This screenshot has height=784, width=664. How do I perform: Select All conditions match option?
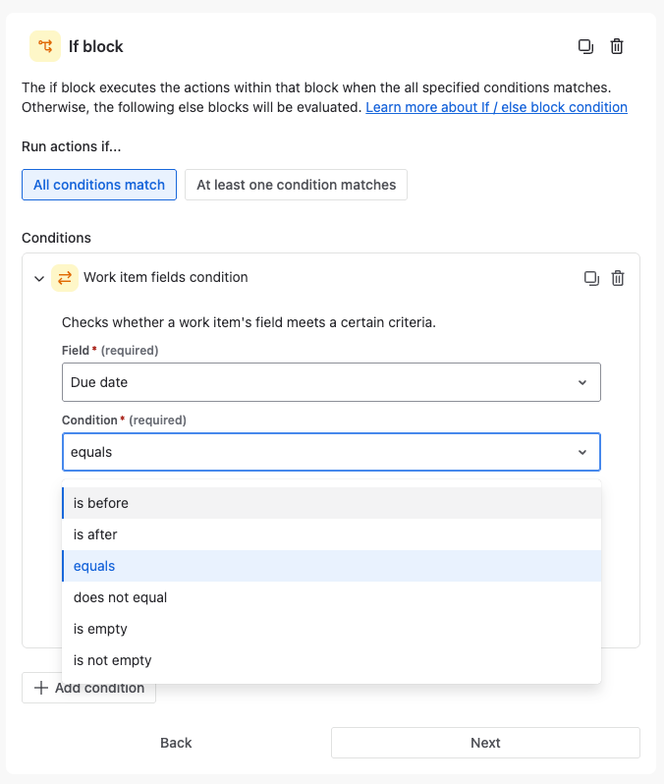click(99, 185)
